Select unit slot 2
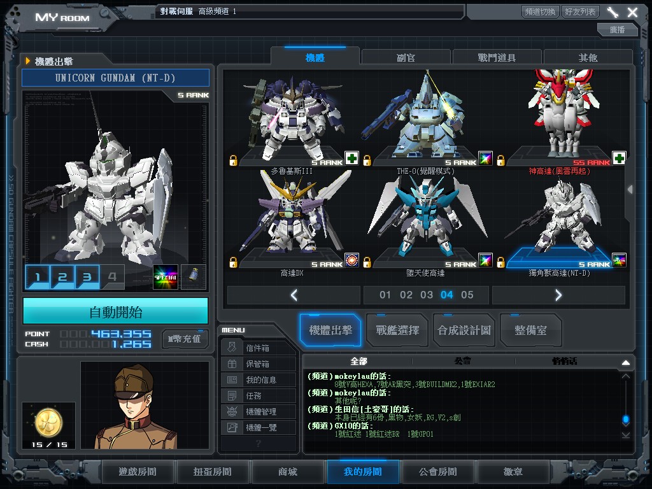Screen dimensions: 652x489 pyautogui.click(x=62, y=277)
